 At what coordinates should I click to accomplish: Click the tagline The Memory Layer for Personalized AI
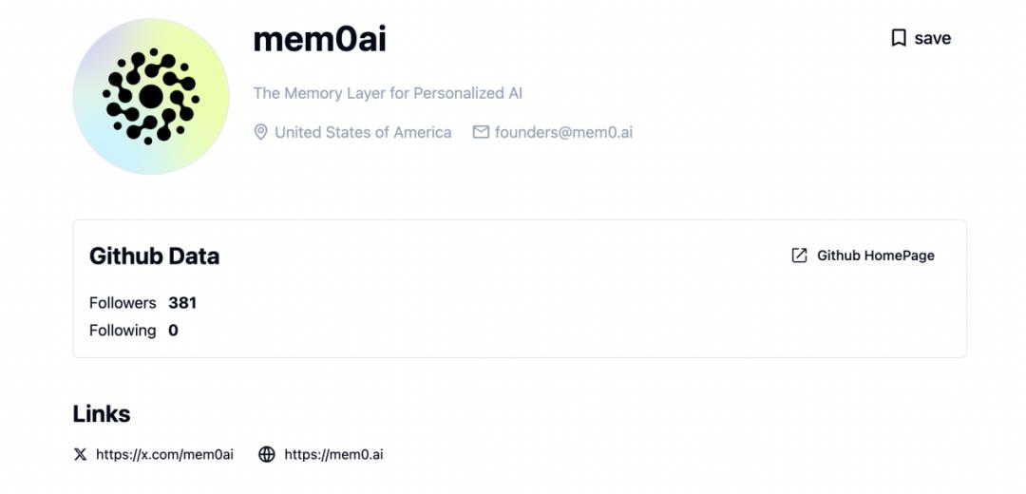388,93
